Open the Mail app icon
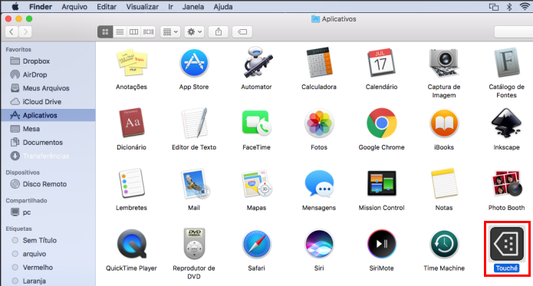The image size is (533, 286). point(195,183)
